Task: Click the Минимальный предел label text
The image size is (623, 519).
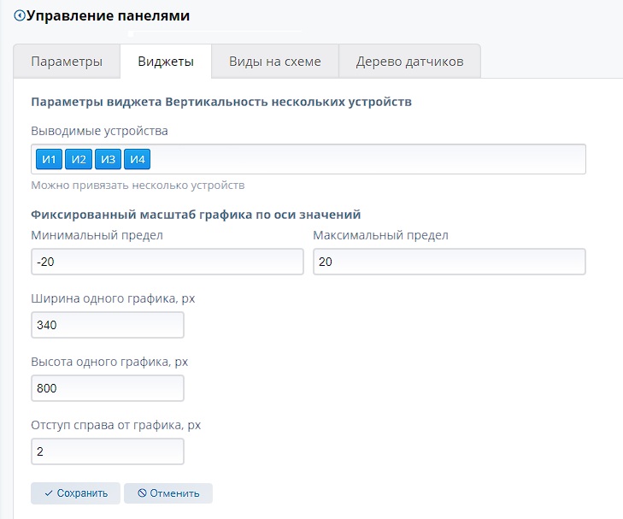Action: (x=97, y=235)
